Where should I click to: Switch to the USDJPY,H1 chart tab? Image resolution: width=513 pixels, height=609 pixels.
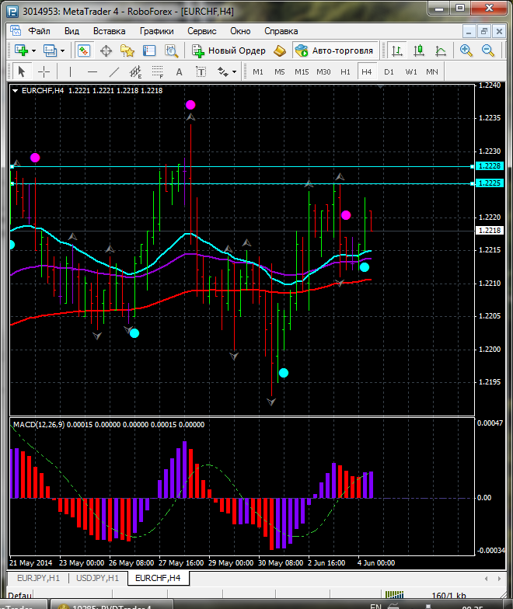point(97,578)
